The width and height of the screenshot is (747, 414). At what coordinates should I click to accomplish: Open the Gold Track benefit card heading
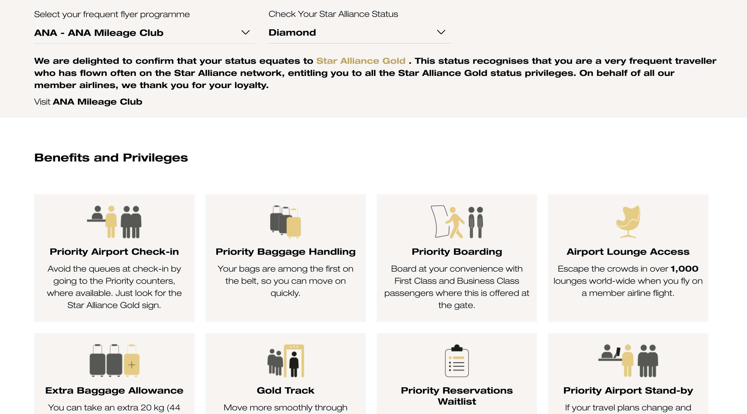point(285,390)
